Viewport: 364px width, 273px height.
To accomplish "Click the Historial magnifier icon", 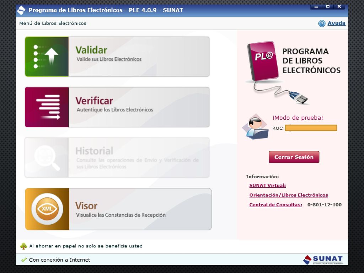I will pyautogui.click(x=47, y=157).
